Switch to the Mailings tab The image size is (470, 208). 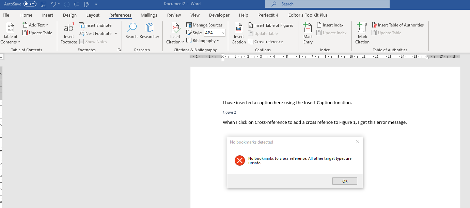[149, 15]
